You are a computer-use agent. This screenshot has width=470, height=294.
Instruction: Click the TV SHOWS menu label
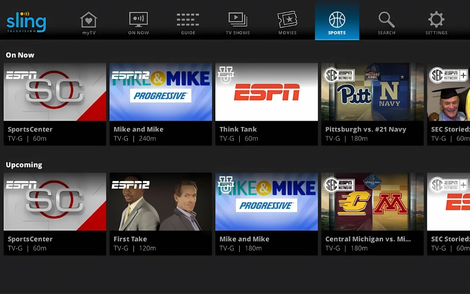(238, 33)
